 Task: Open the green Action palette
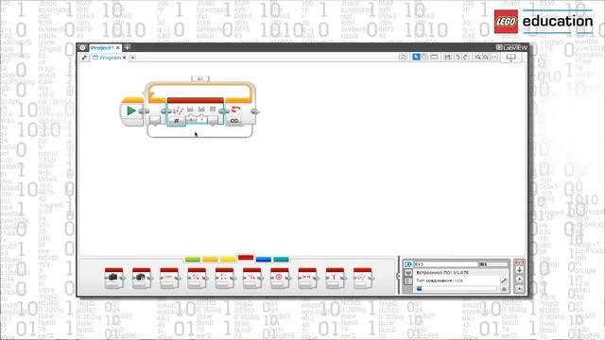tap(193, 260)
